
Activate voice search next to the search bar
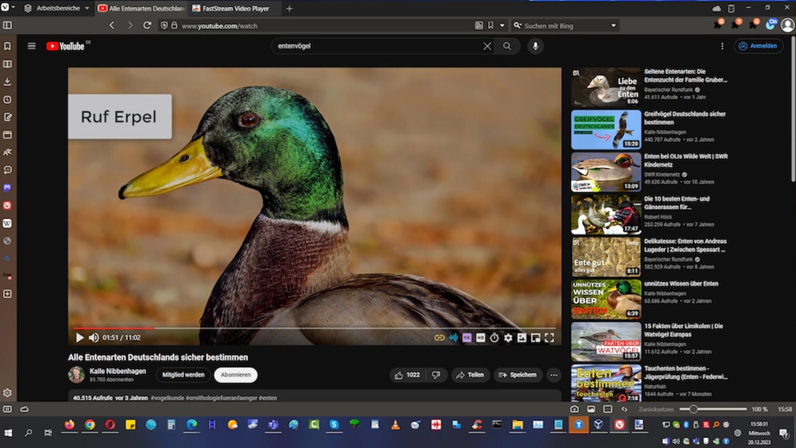[x=535, y=46]
